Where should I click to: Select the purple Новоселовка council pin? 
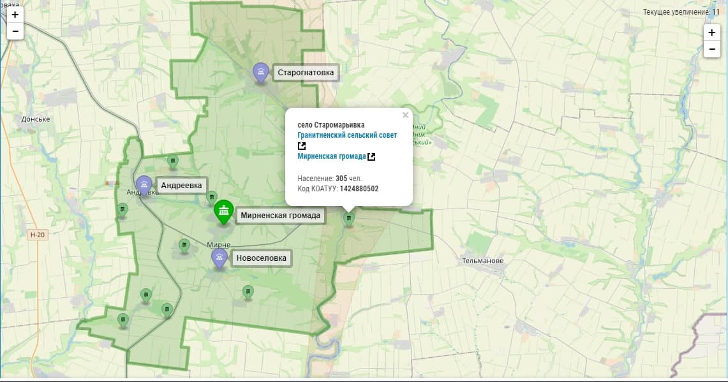219,258
